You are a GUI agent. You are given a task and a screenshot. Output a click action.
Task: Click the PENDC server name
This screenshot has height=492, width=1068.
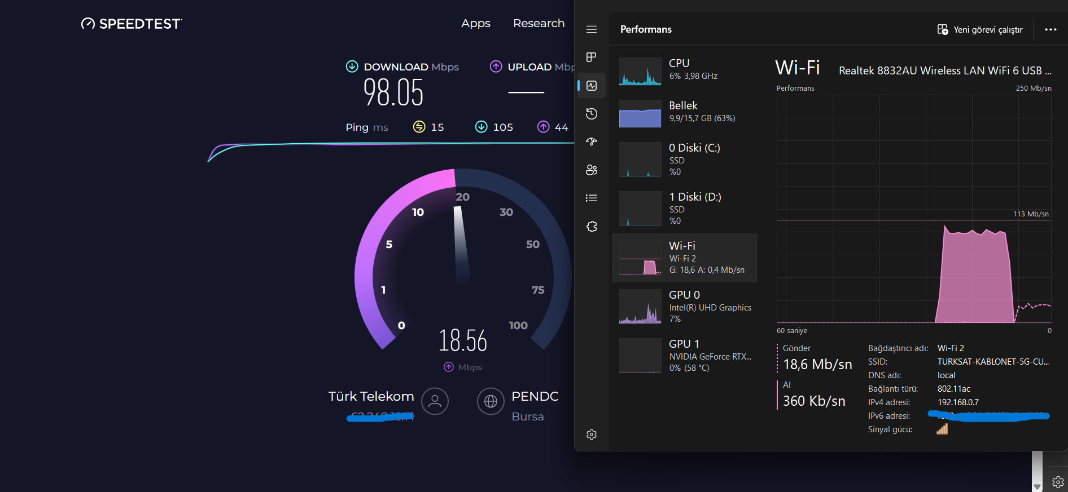point(535,396)
